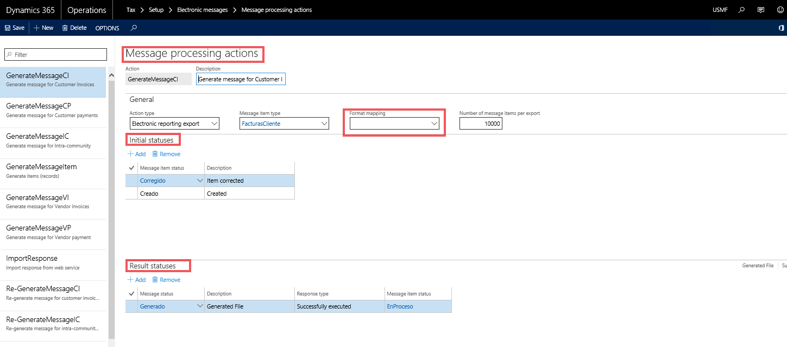Click the Delete trash icon in toolbar
787x347 pixels.
pyautogui.click(x=65, y=28)
